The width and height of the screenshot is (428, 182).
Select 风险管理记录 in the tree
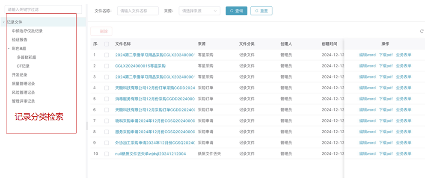[x=23, y=92]
